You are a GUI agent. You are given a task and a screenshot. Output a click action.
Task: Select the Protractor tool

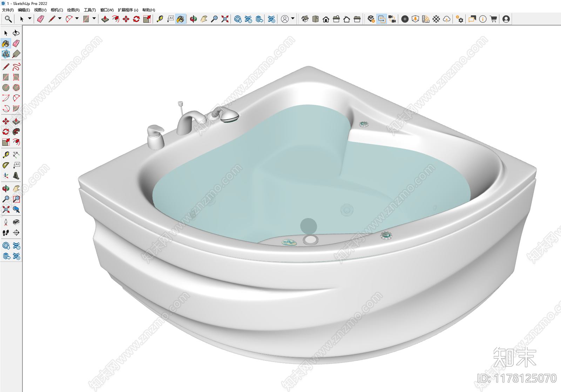click(6, 165)
